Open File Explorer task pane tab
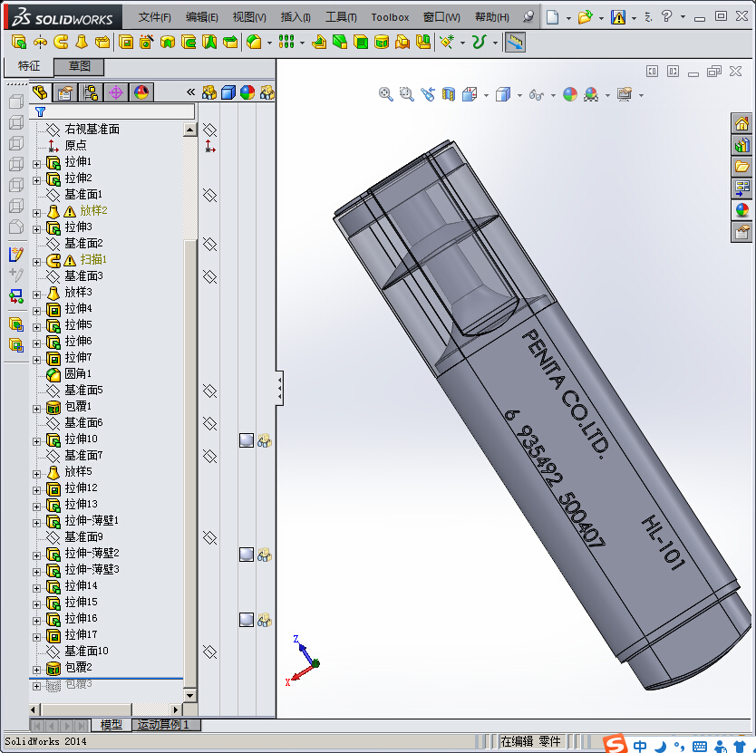The image size is (756, 753). [x=741, y=167]
